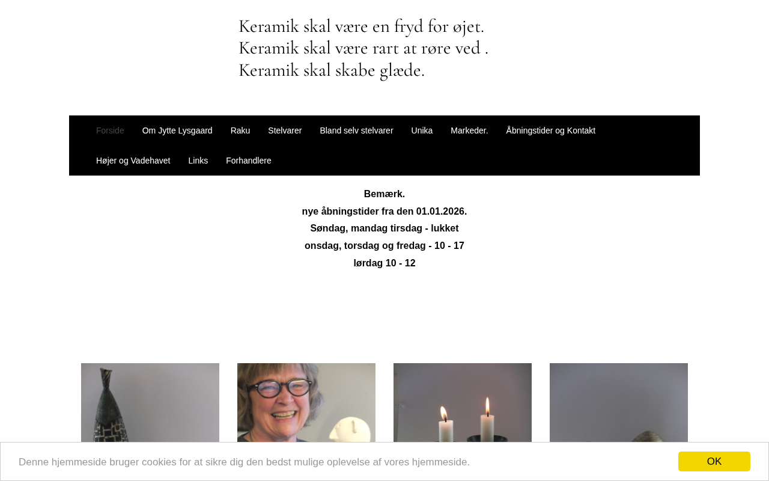This screenshot has width=769, height=481.
Task: Click the cookie notice message text
Action: pyautogui.click(x=244, y=462)
